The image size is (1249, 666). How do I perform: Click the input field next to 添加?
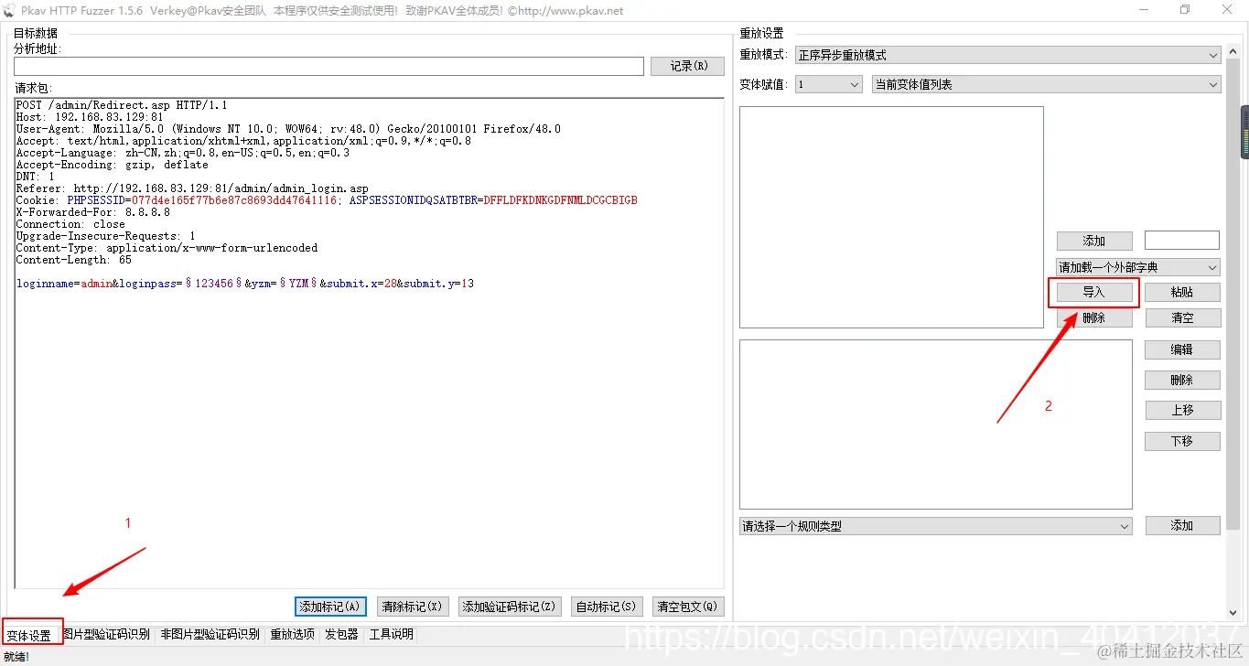pyautogui.click(x=1182, y=241)
